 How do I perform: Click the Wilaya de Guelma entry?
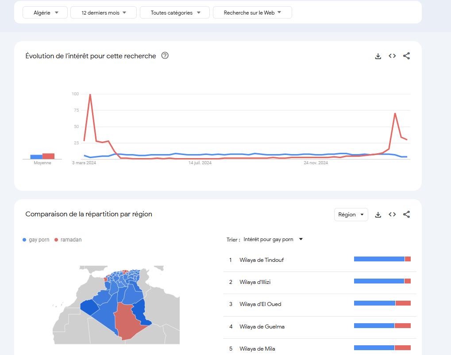(262, 327)
